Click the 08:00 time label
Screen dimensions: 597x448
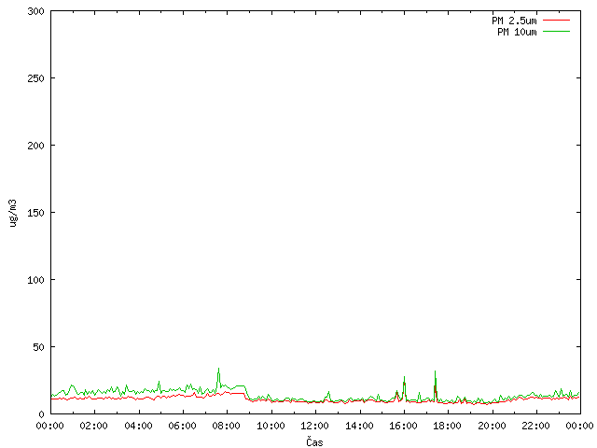coord(227,426)
